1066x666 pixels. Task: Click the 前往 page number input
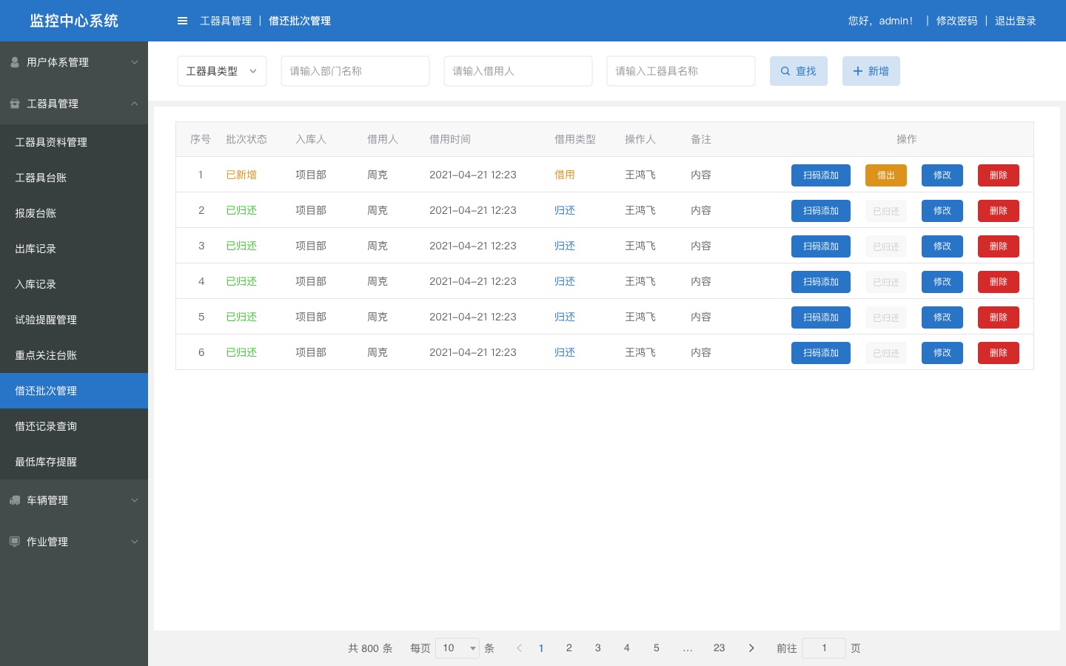point(824,648)
